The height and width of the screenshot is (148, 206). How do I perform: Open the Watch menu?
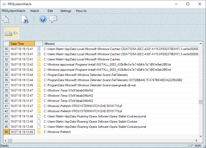click(x=35, y=11)
